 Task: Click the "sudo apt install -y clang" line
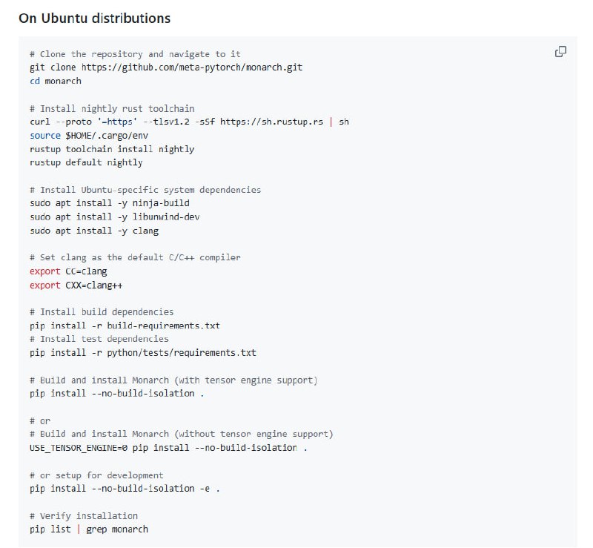tap(94, 231)
